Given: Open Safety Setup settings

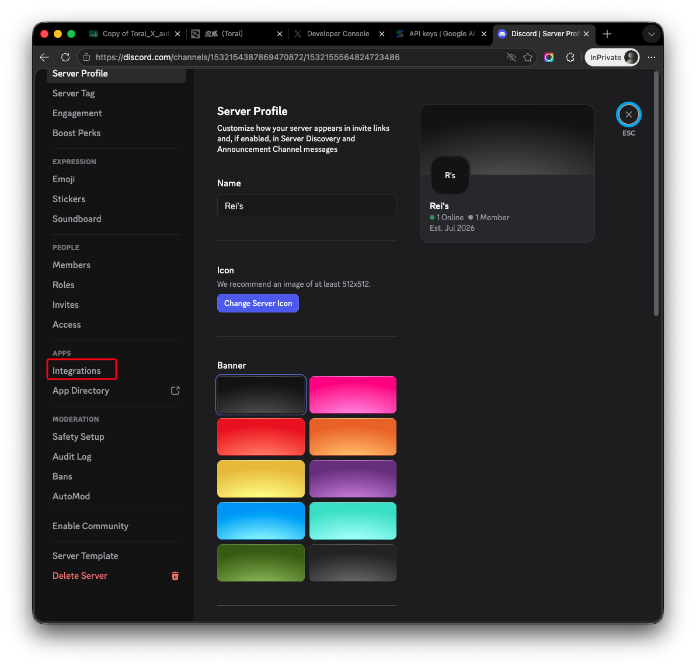Looking at the screenshot, I should click(116, 436).
